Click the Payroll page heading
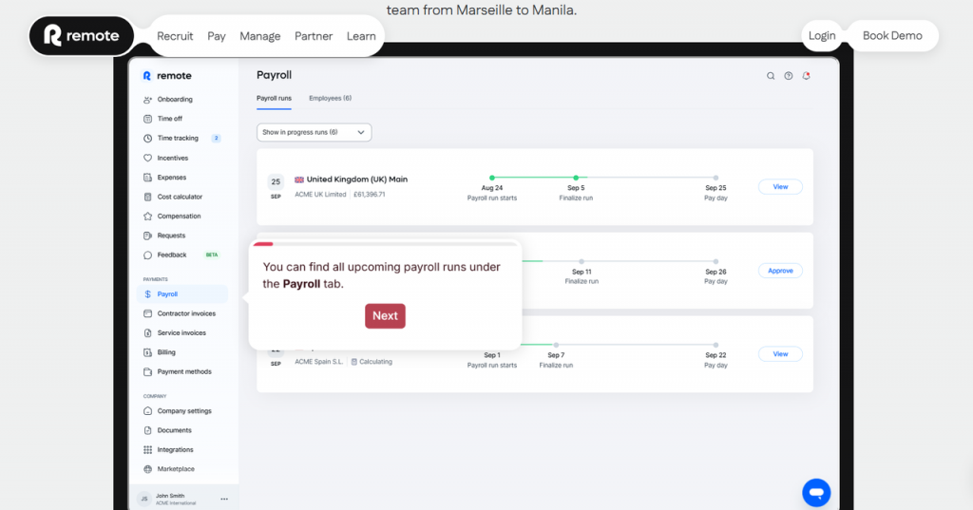Screen dimensions: 973x510 [274, 75]
